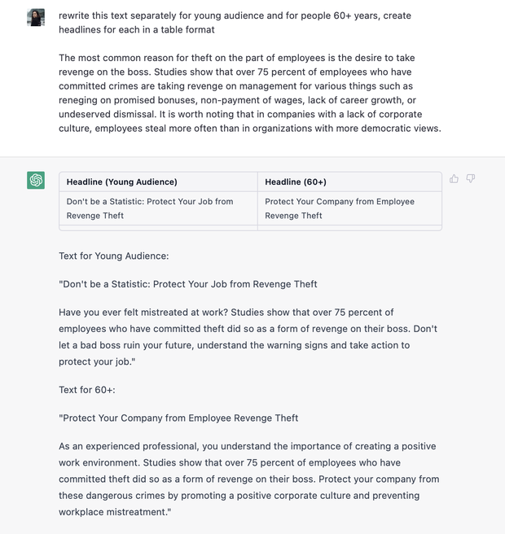Click the "Text for Young Audience:" line

(x=114, y=256)
